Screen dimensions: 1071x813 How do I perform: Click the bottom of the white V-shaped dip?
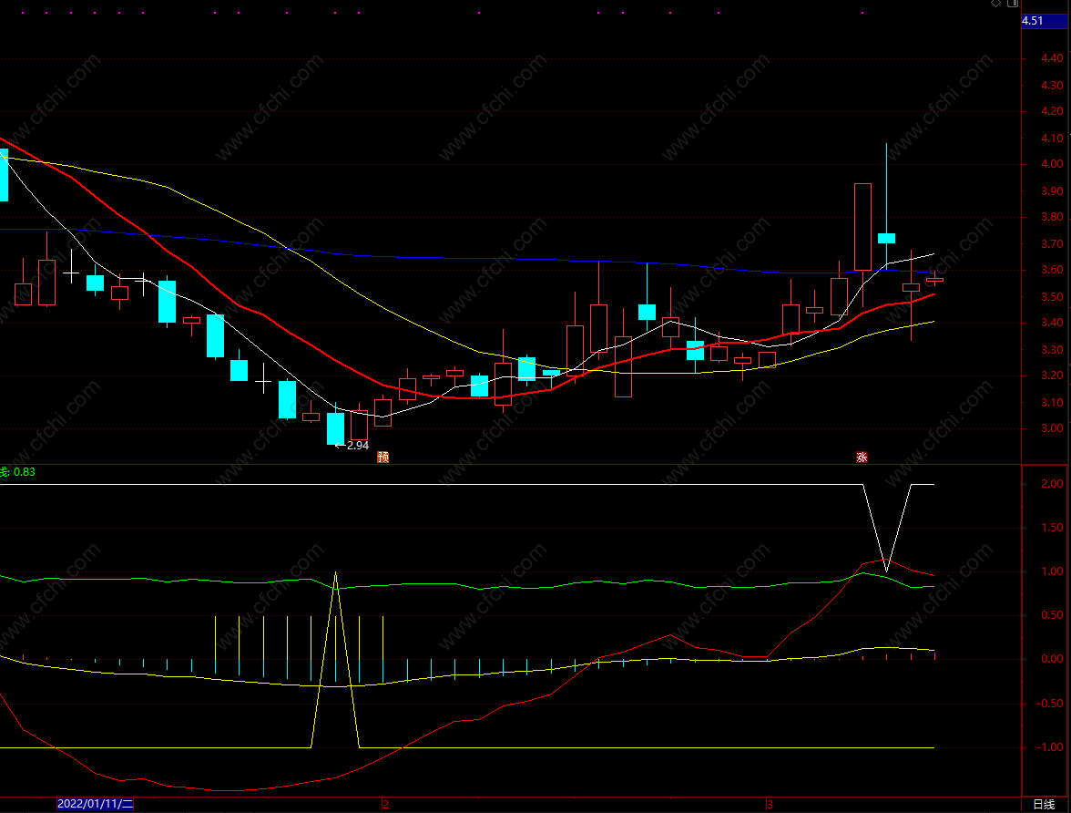coord(887,571)
